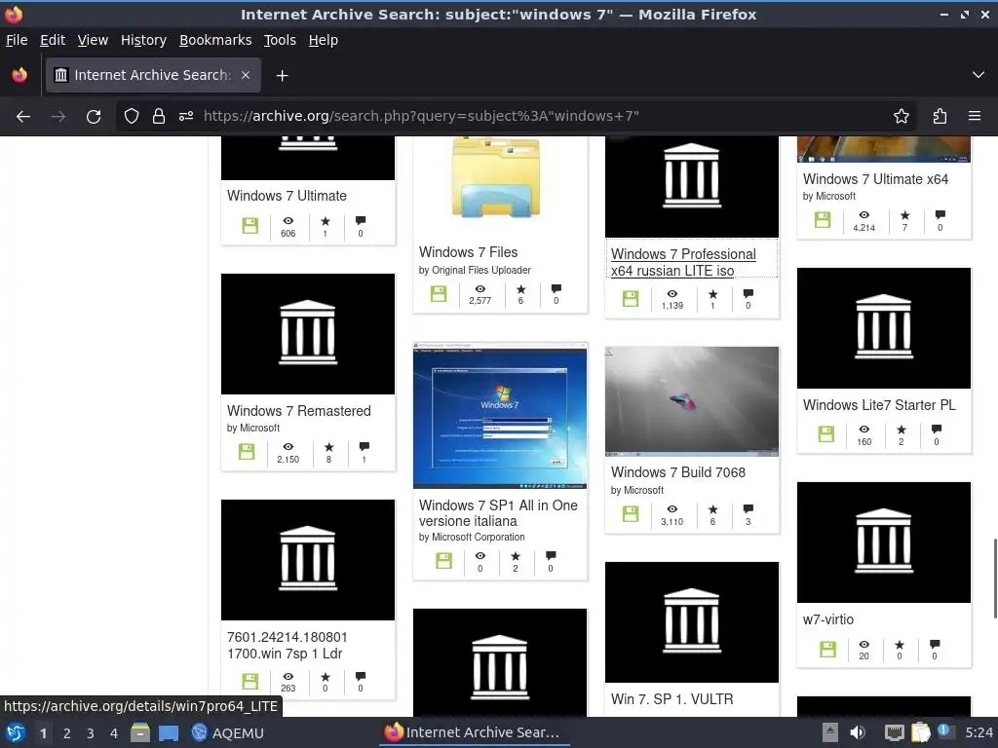Open site permissions icon in address bar
998x748 pixels.
coord(186,117)
